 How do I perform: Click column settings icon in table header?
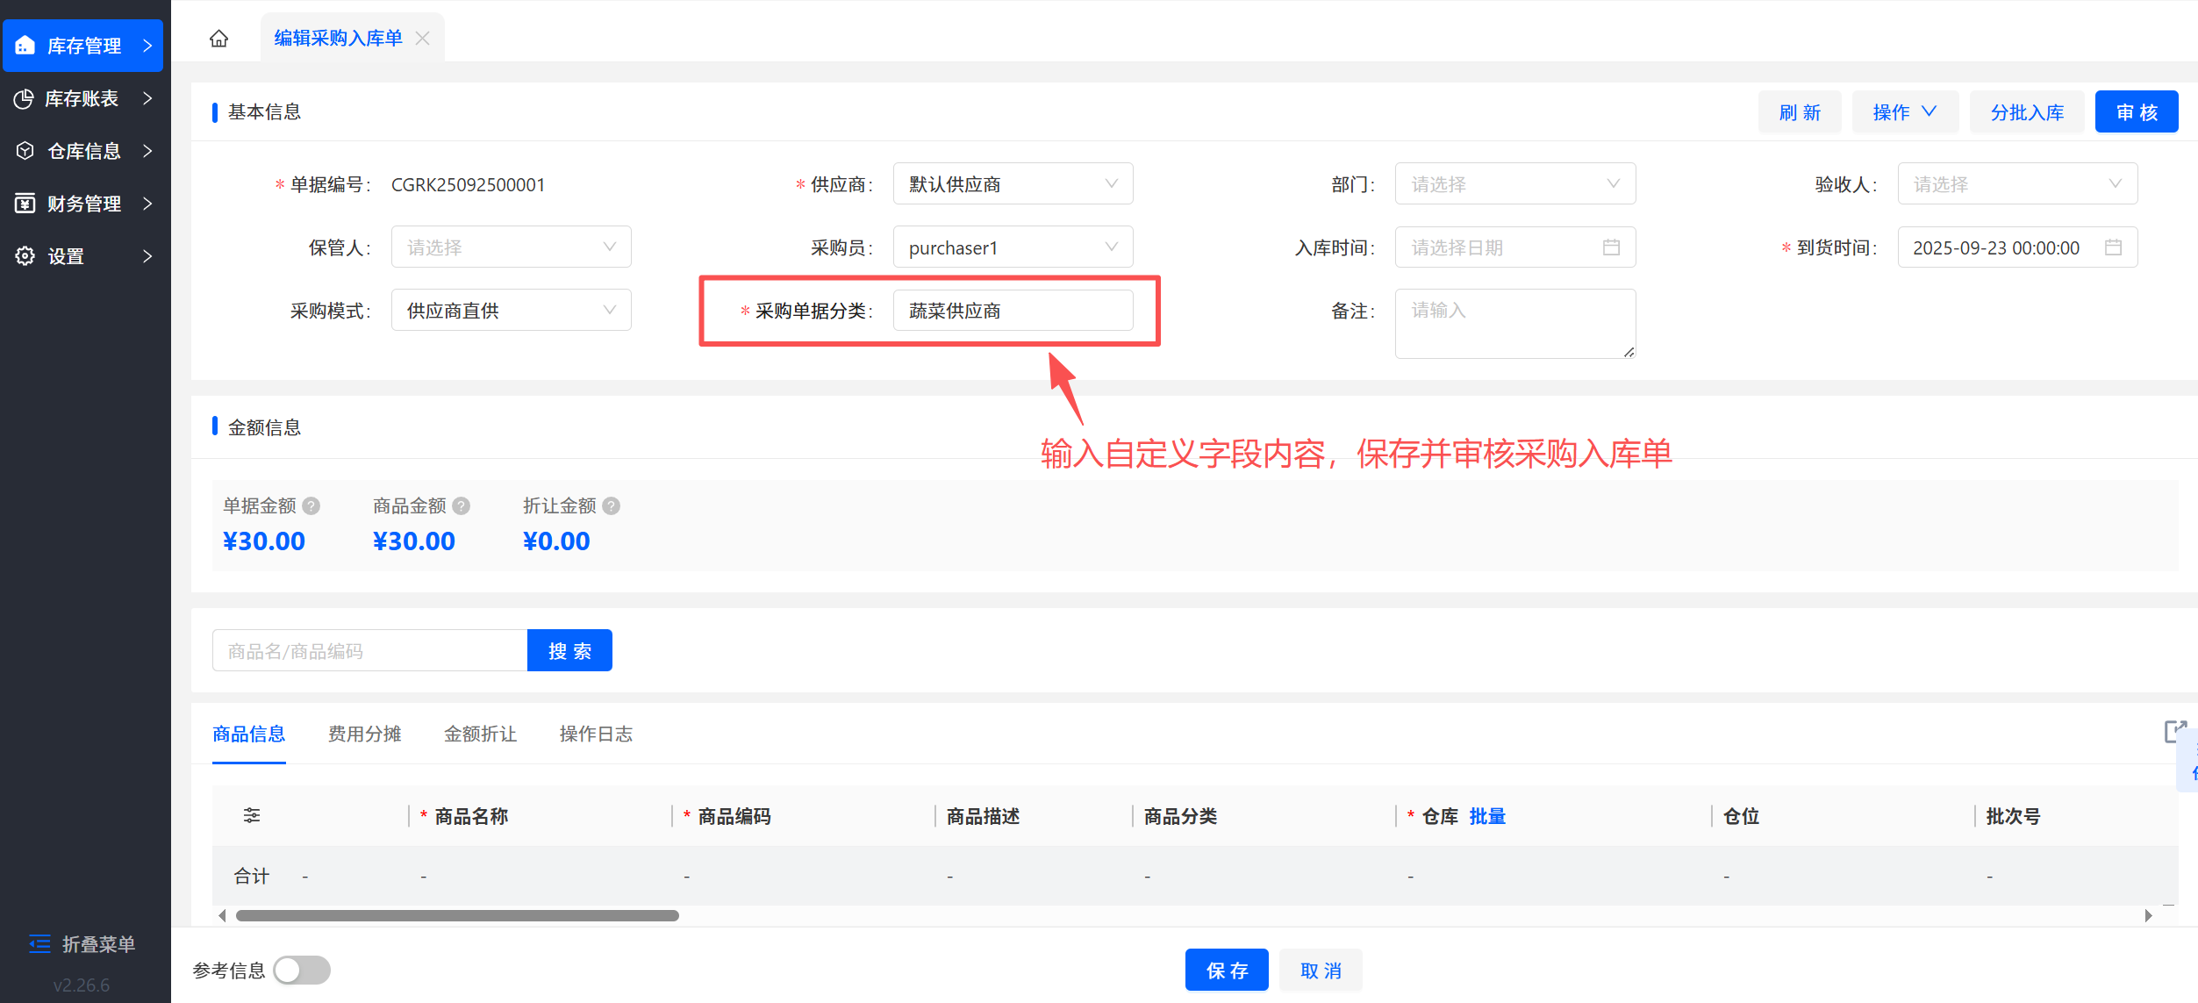(x=252, y=815)
